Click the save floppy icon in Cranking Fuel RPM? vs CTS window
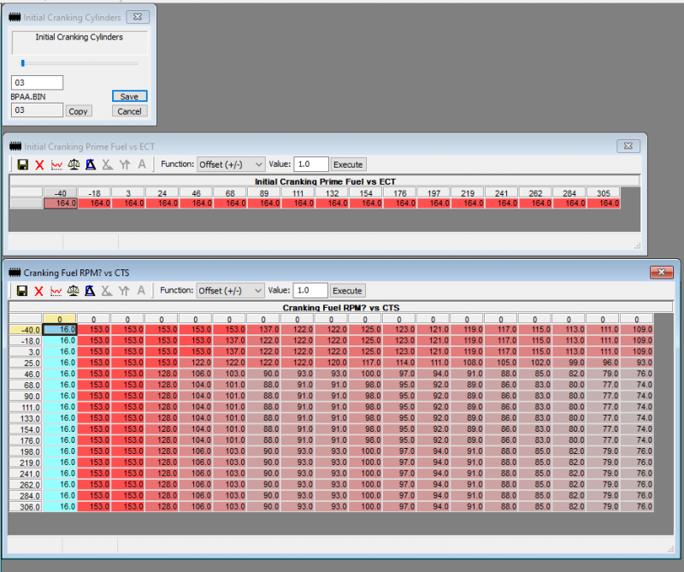Image resolution: width=684 pixels, height=572 pixels. point(22,291)
